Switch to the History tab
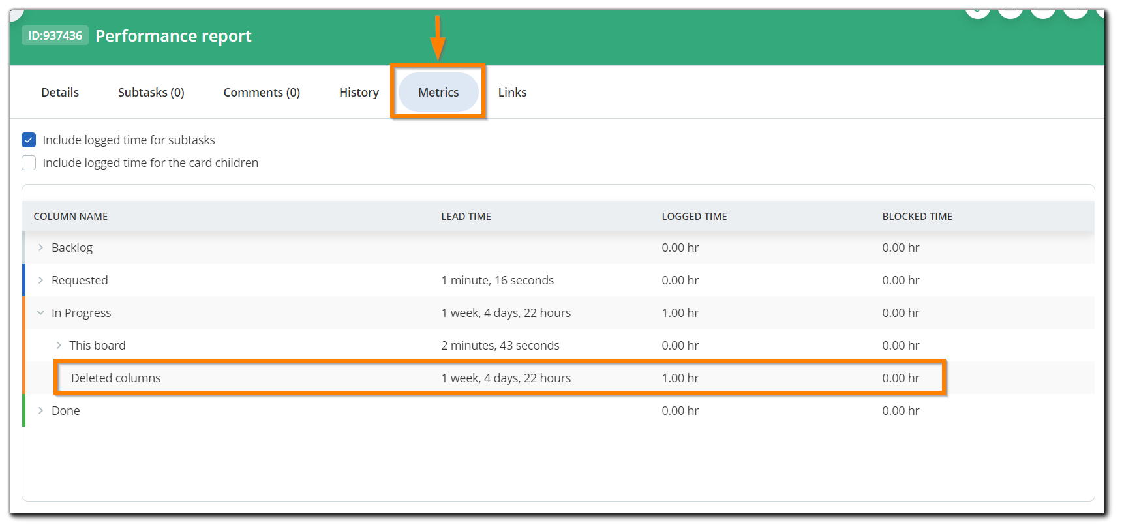The height and width of the screenshot is (531, 1122). pos(359,93)
